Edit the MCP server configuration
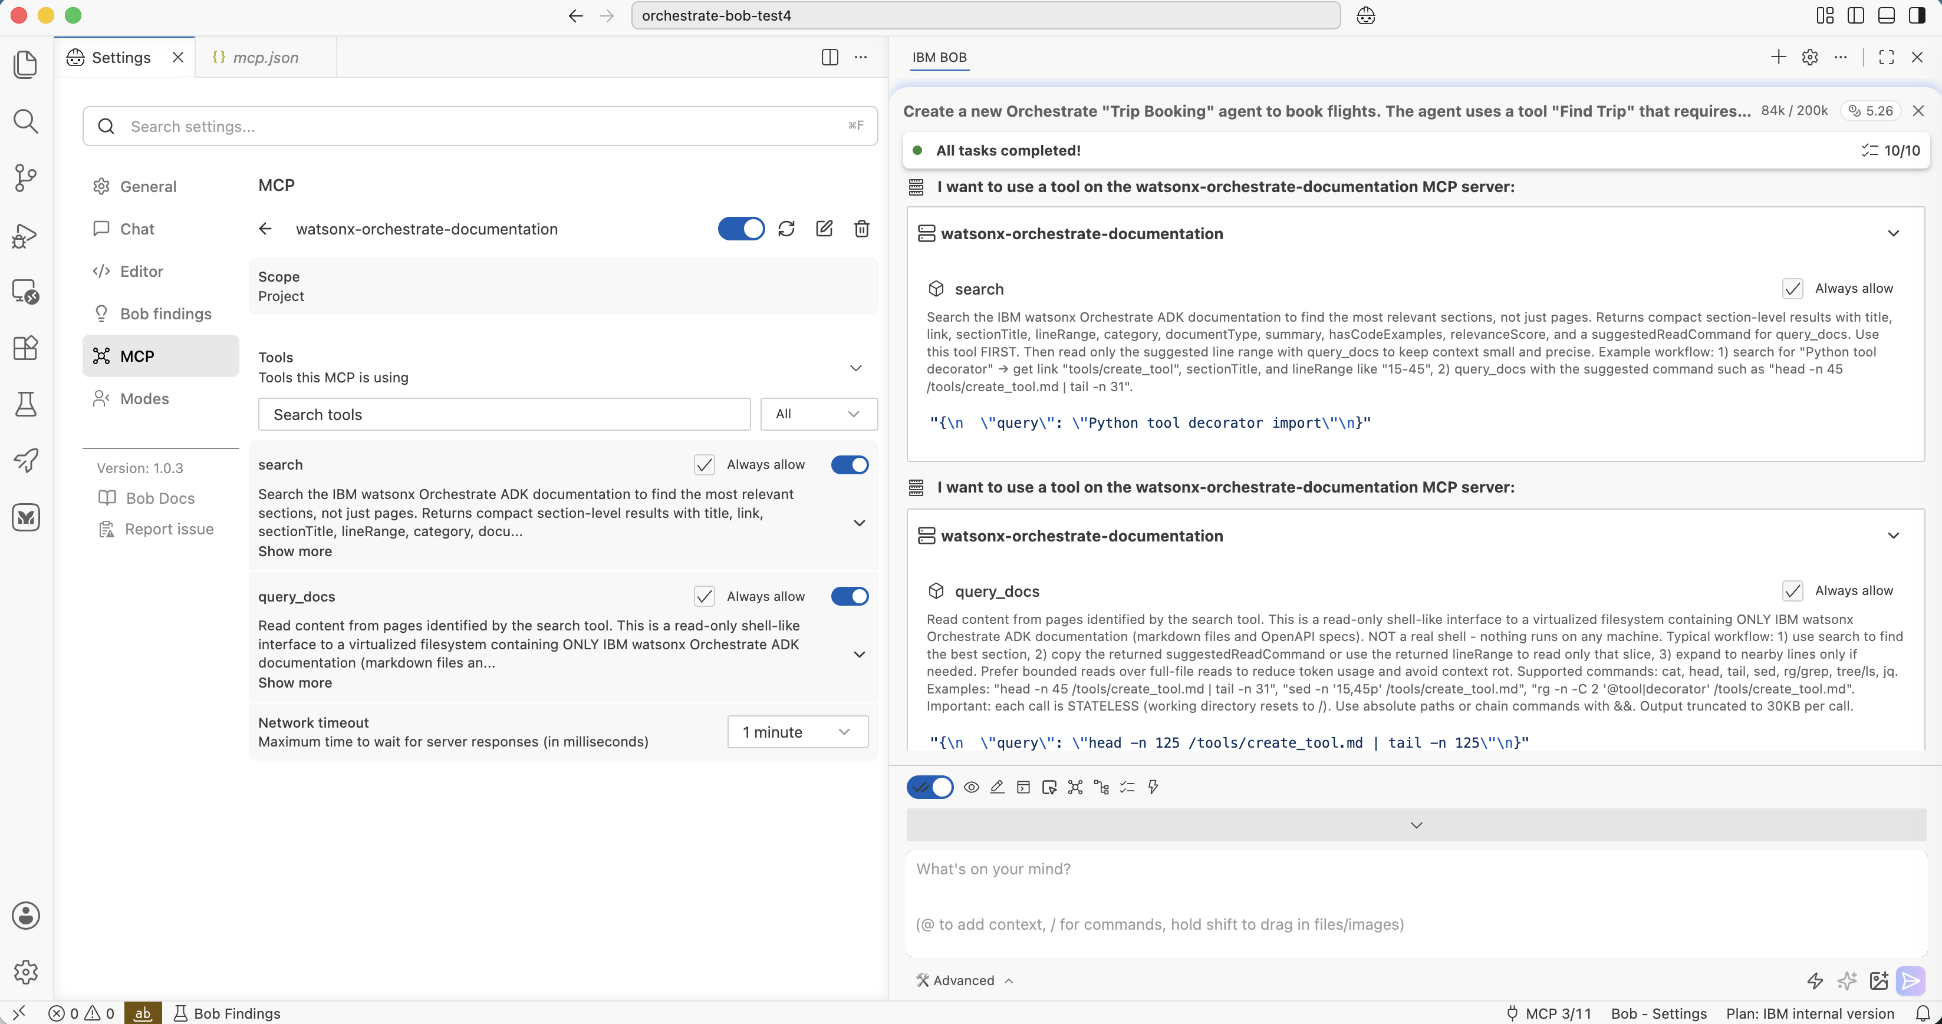 click(824, 229)
